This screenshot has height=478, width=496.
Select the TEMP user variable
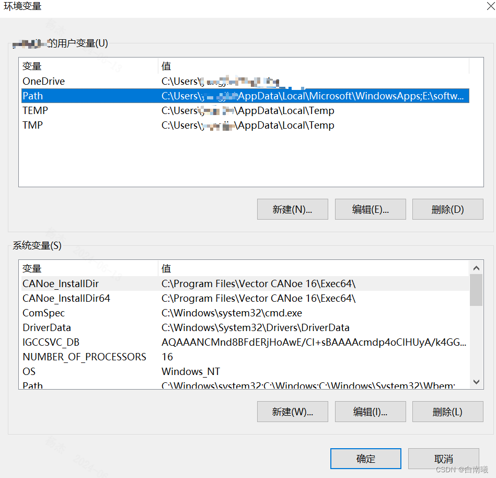(78, 110)
